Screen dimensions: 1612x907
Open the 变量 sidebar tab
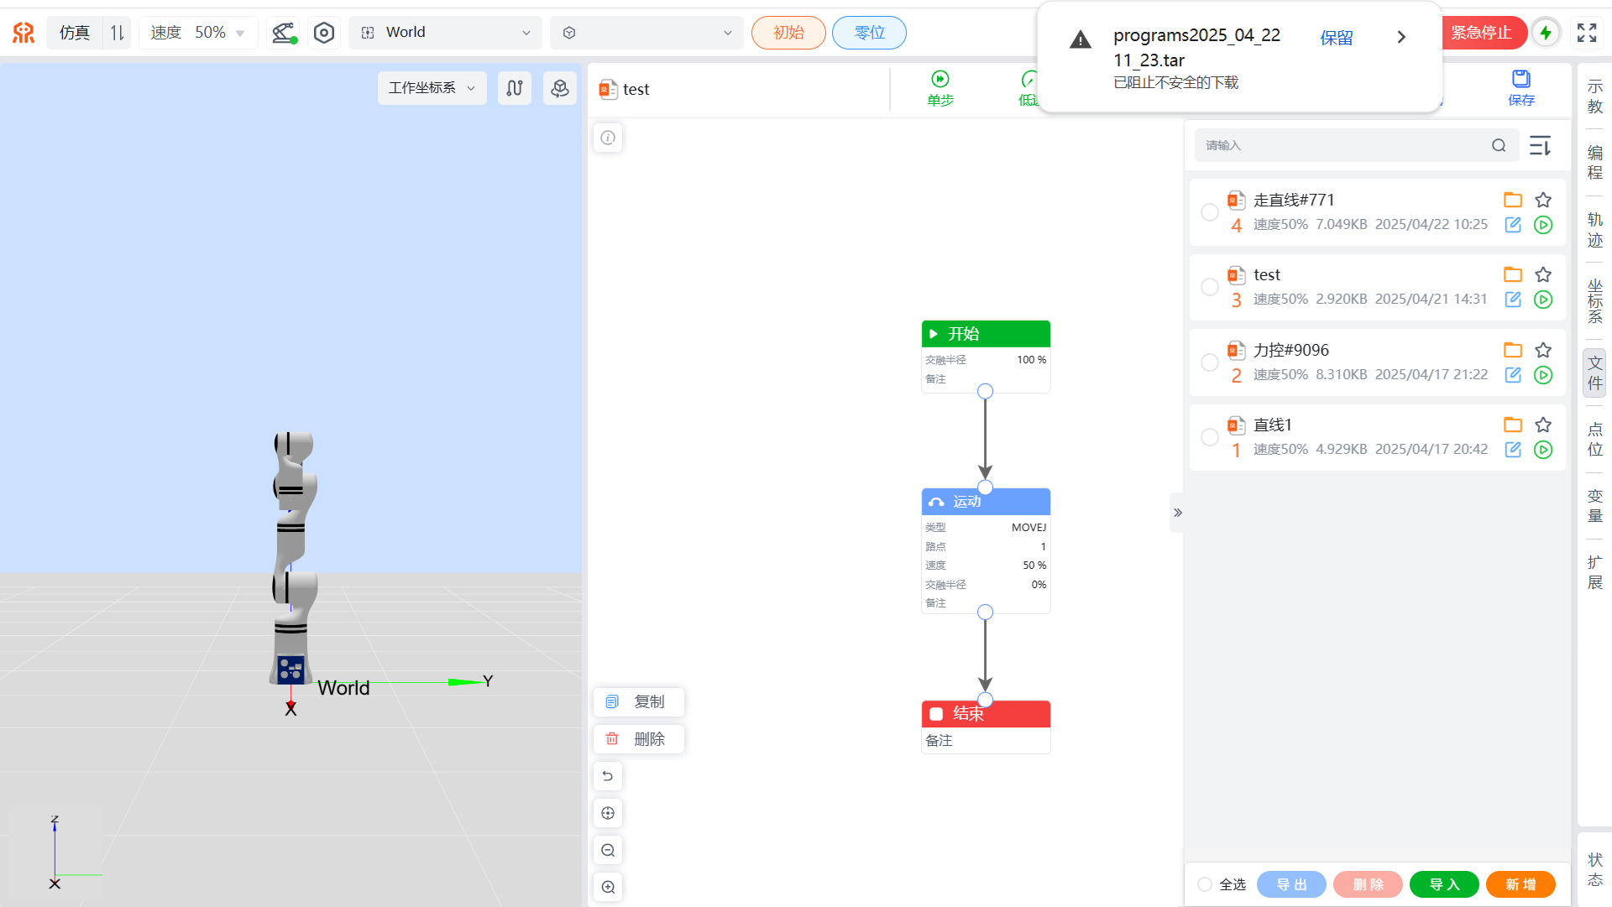1594,506
